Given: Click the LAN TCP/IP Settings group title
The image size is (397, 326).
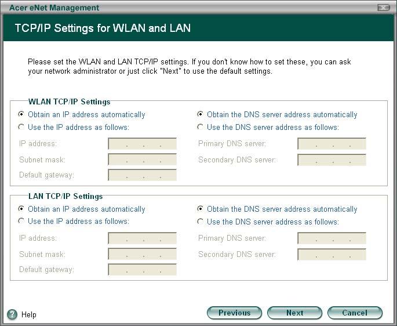Looking at the screenshot, I should click(65, 196).
